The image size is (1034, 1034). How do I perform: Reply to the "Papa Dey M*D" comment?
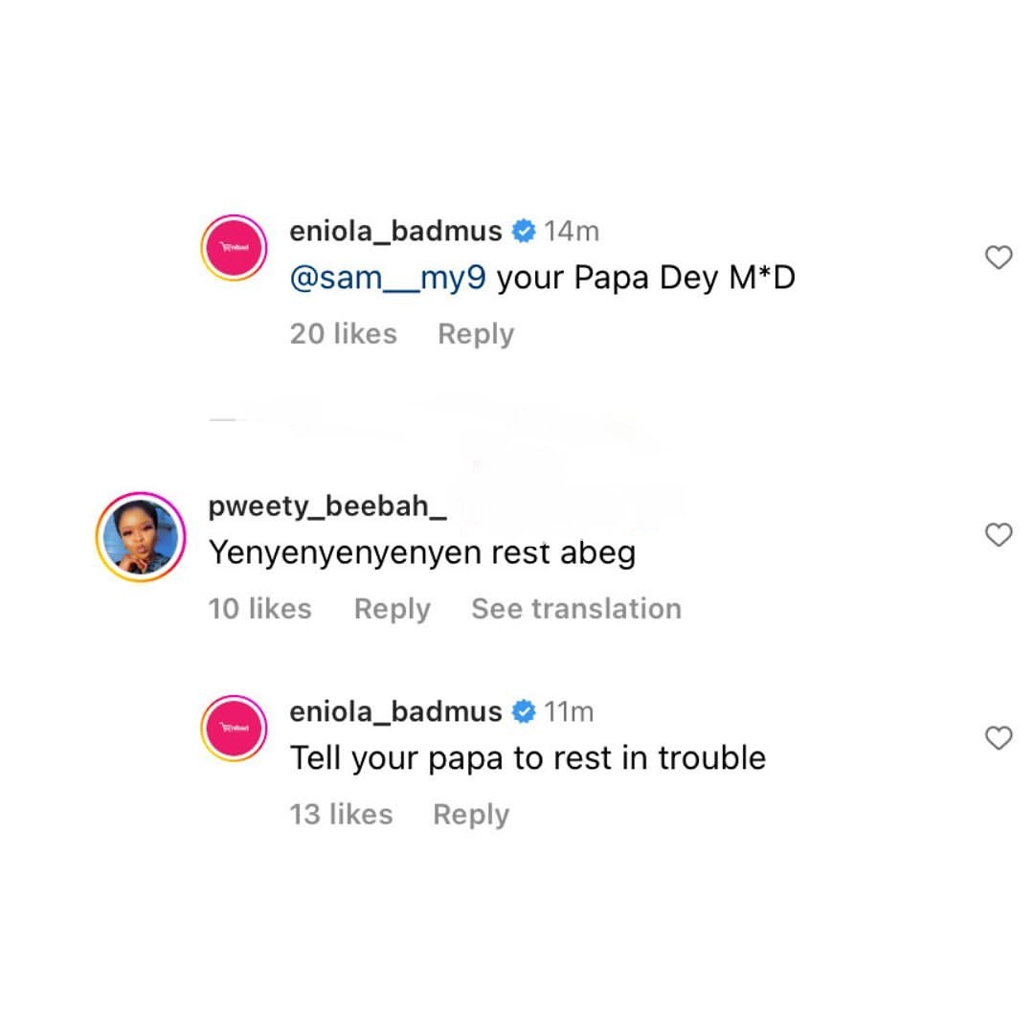[x=476, y=333]
